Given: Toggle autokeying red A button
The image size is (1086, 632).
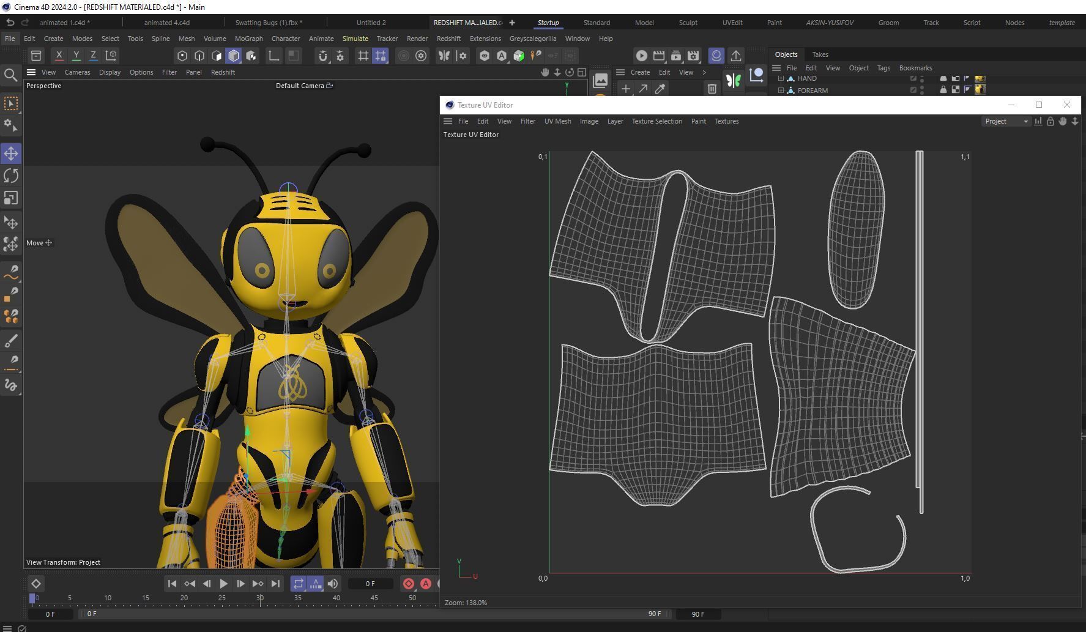Looking at the screenshot, I should click(426, 584).
